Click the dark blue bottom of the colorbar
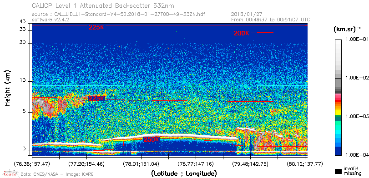Screen dimensions: 369x178 coord(338,152)
